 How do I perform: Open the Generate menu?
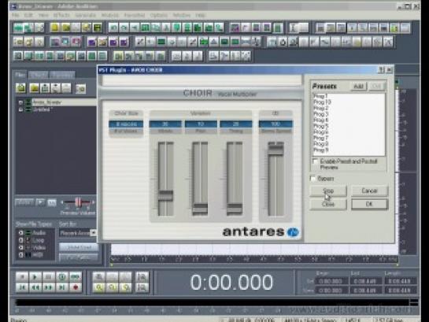pyautogui.click(x=85, y=15)
